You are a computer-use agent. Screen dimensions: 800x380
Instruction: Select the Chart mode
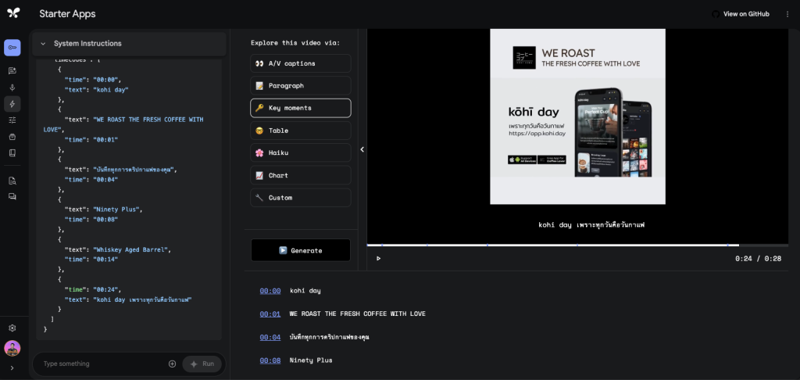[x=301, y=175]
